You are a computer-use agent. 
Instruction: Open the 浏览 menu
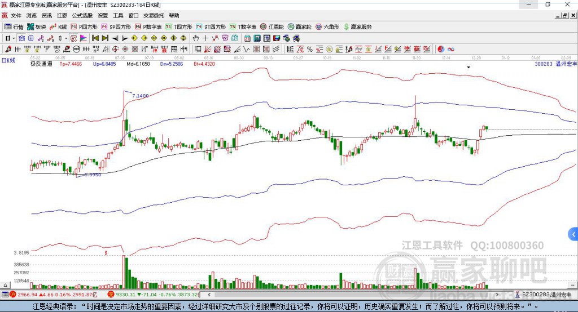[x=32, y=15]
